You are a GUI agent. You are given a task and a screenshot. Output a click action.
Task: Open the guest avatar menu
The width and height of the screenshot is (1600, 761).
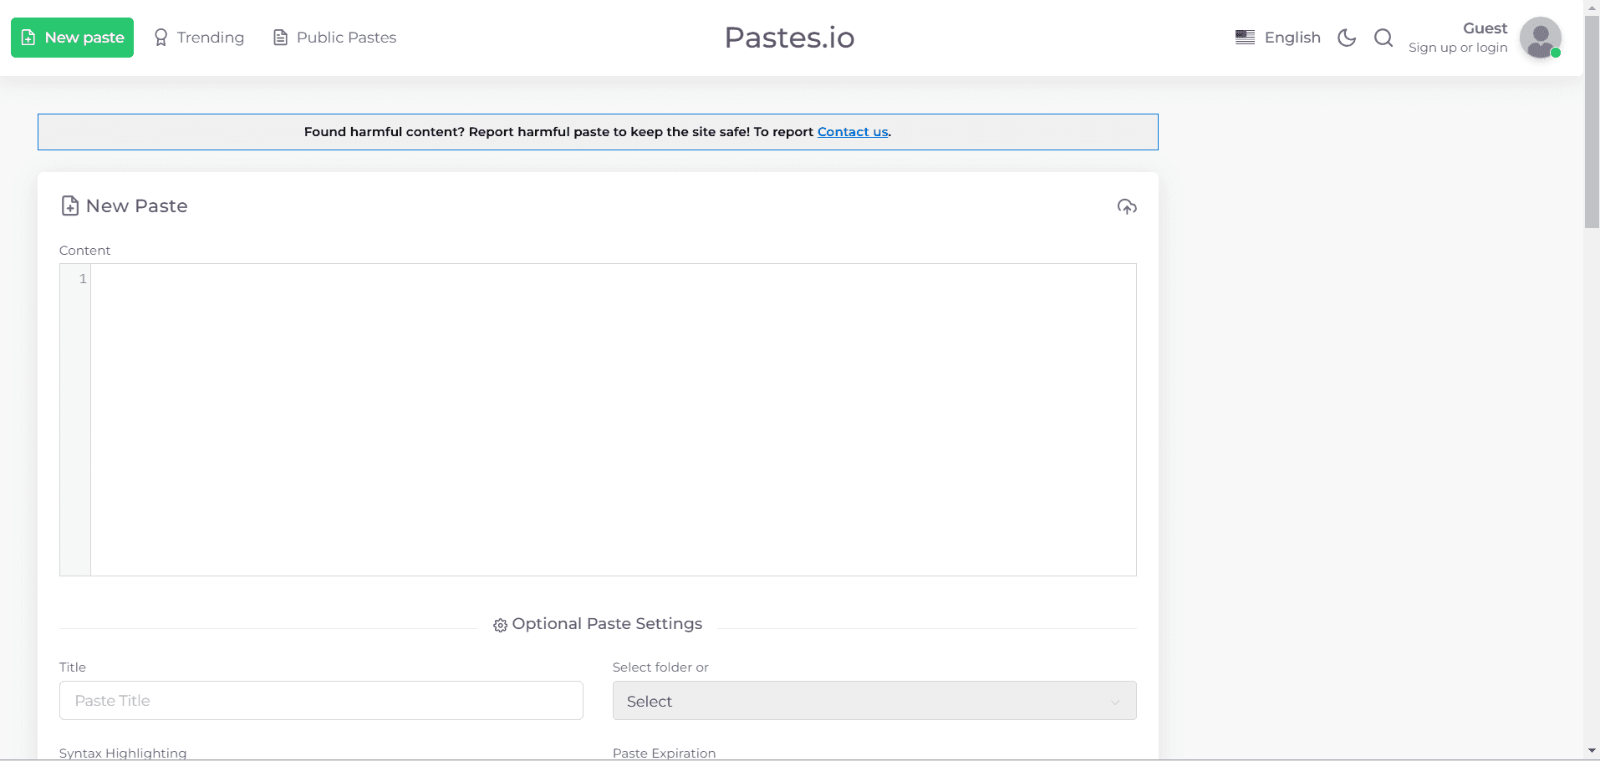click(x=1541, y=38)
